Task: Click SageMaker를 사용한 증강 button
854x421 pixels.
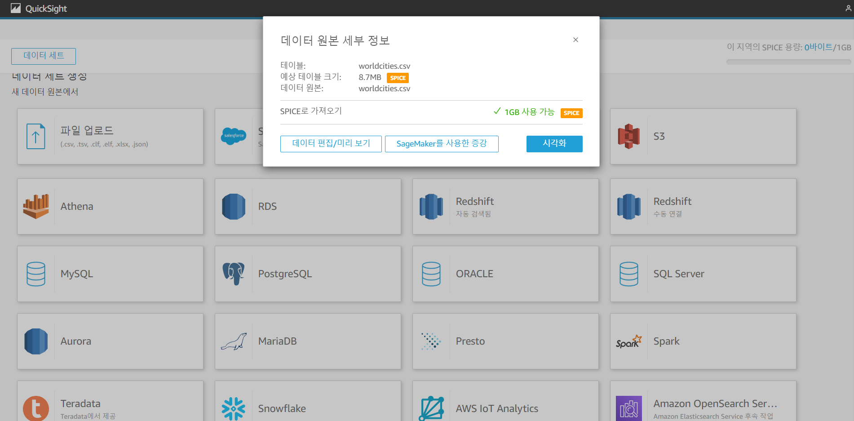Action: coord(442,144)
